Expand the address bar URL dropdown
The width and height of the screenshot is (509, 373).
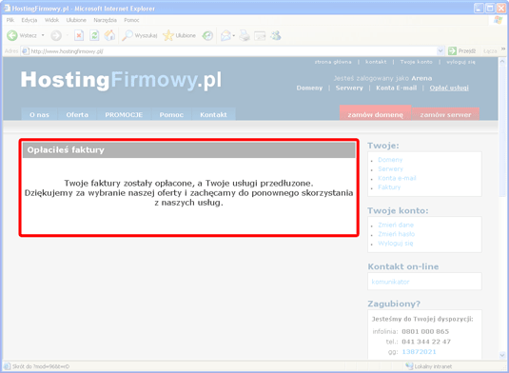point(440,51)
